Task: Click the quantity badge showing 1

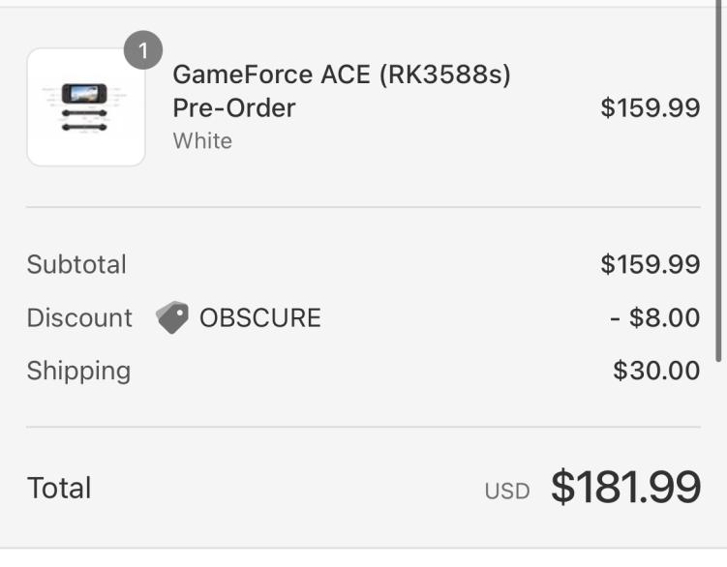Action: pos(143,51)
